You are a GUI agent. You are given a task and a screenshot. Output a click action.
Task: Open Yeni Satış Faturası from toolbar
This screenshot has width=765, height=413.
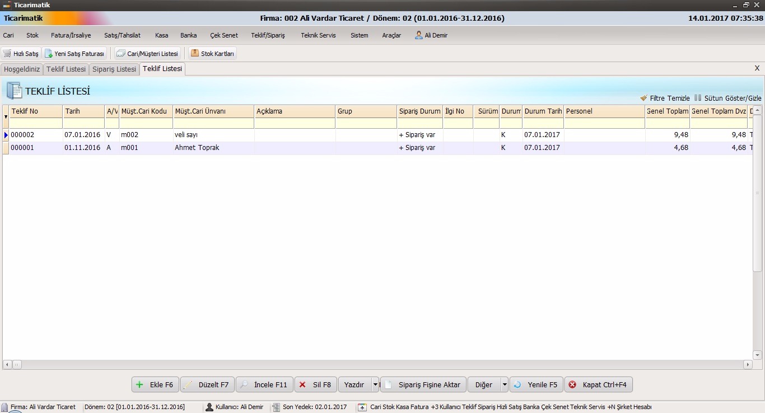click(x=49, y=54)
